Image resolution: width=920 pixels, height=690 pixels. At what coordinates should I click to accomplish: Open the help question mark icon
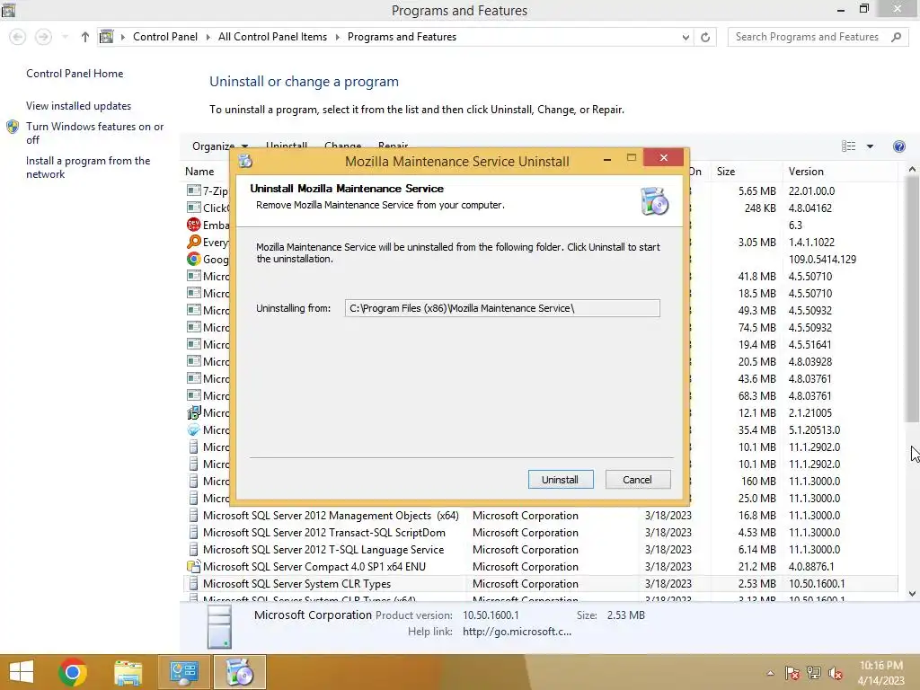tap(898, 146)
